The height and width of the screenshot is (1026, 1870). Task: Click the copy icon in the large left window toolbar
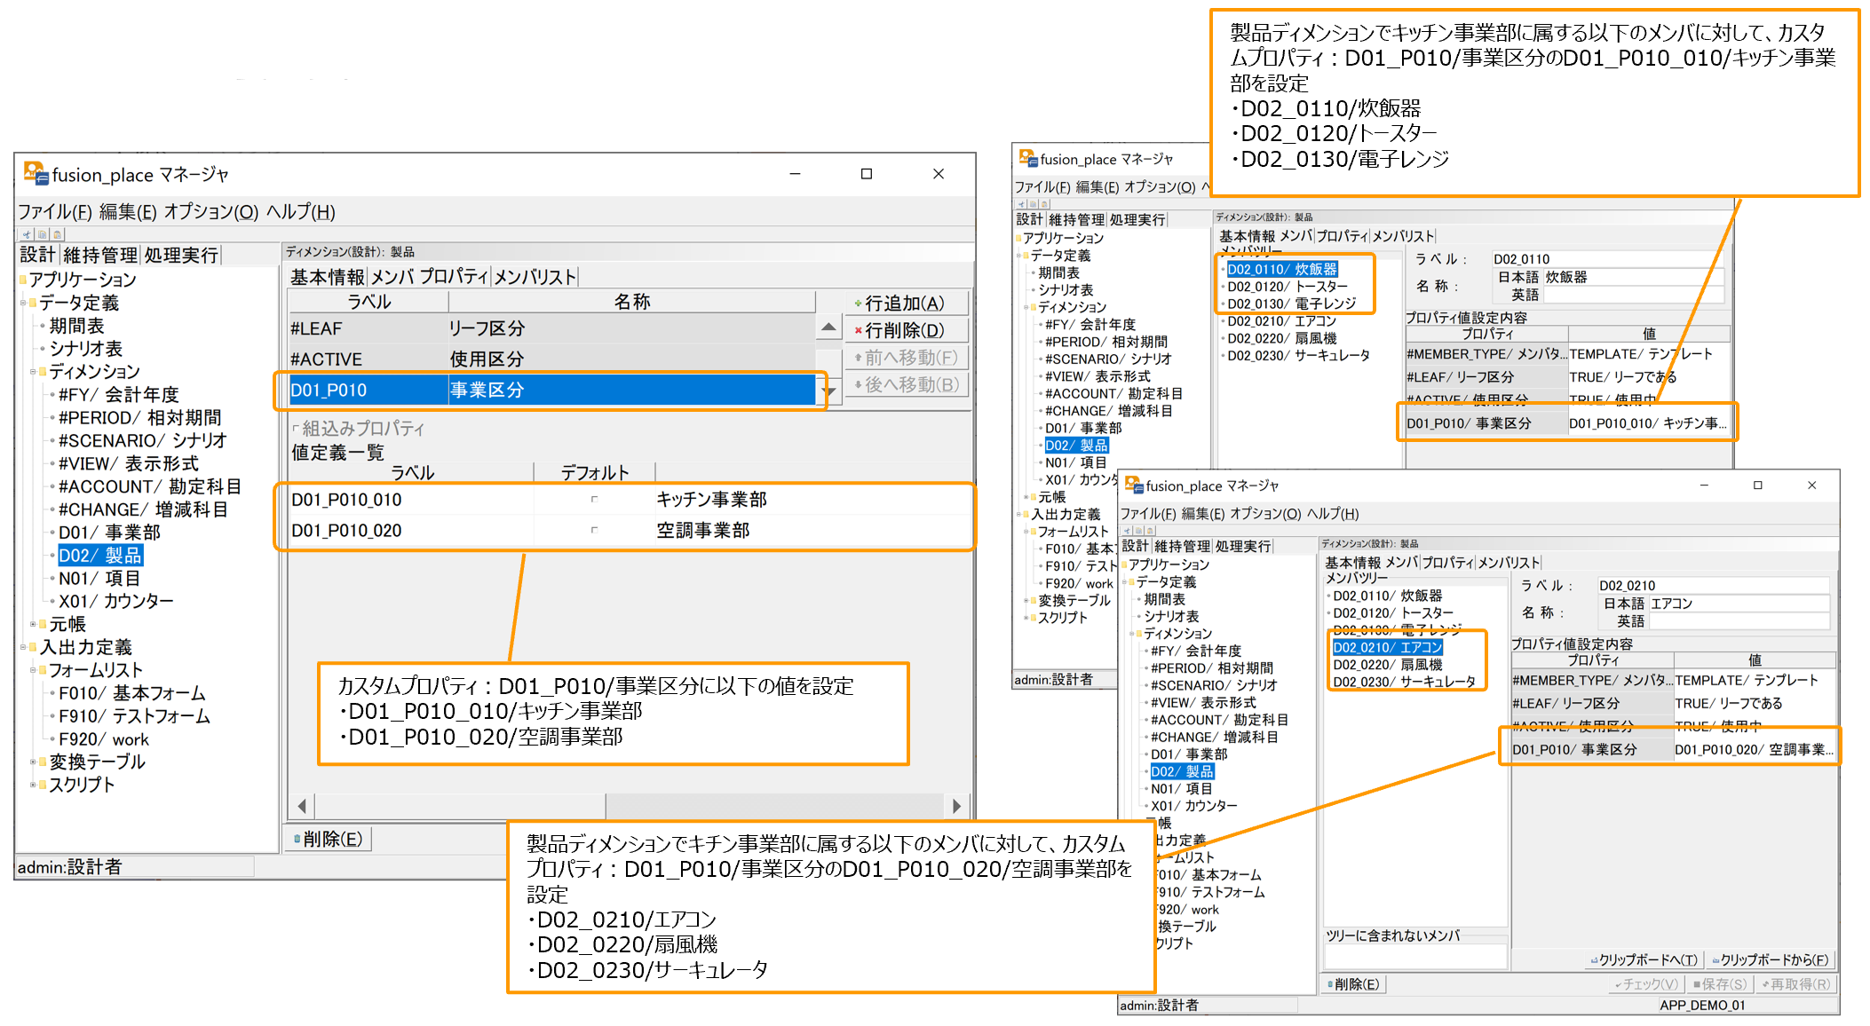point(42,234)
